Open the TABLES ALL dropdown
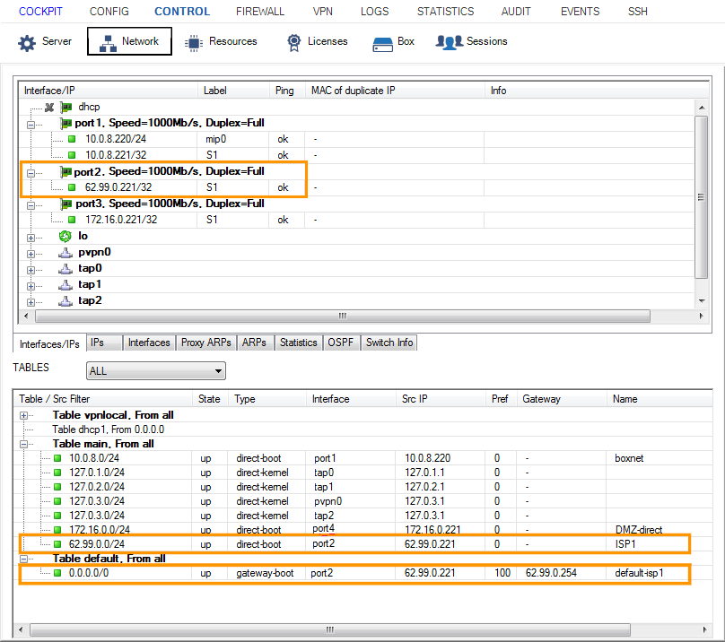 pyautogui.click(x=156, y=371)
